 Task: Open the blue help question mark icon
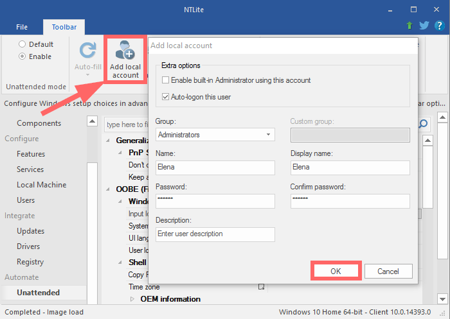click(x=439, y=26)
